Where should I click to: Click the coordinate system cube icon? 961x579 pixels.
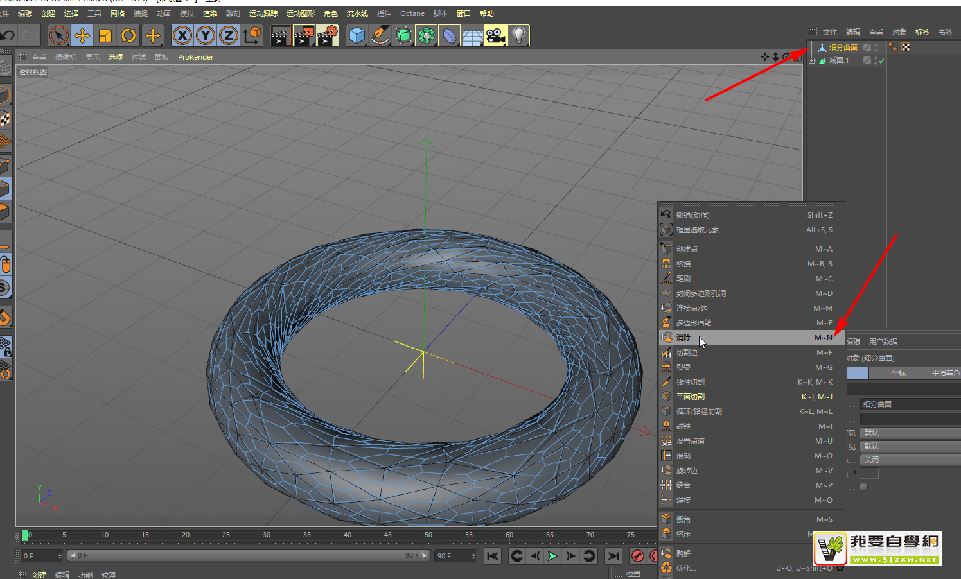tap(252, 35)
